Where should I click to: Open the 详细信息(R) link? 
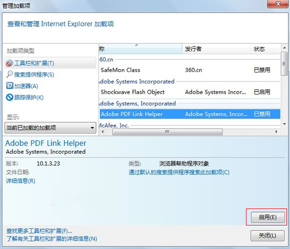tap(20, 180)
